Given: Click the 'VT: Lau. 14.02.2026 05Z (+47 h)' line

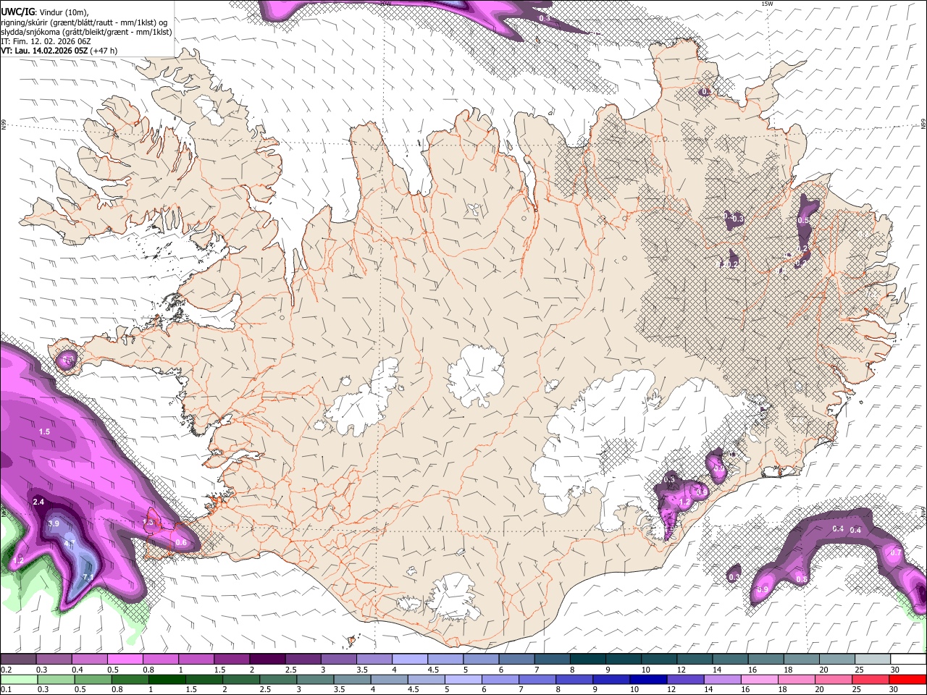Looking at the screenshot, I should click(x=59, y=51).
